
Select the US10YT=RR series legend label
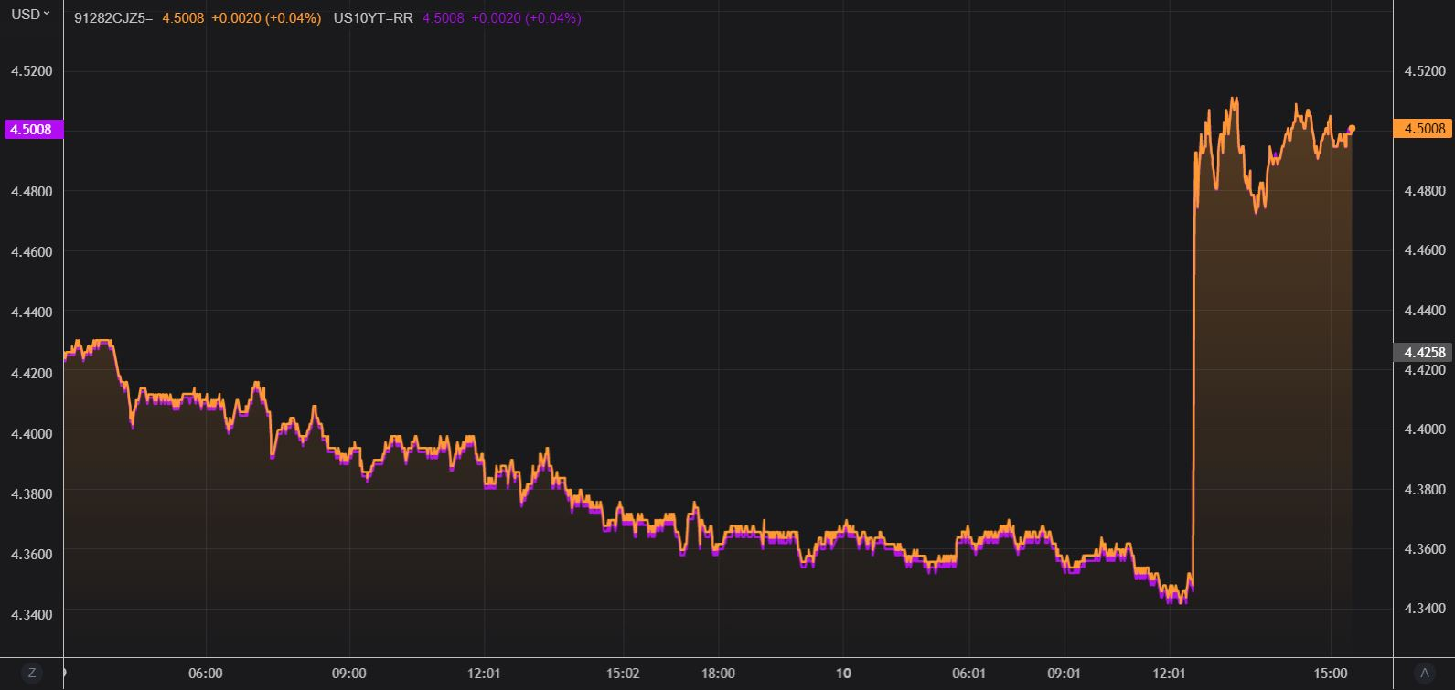374,17
